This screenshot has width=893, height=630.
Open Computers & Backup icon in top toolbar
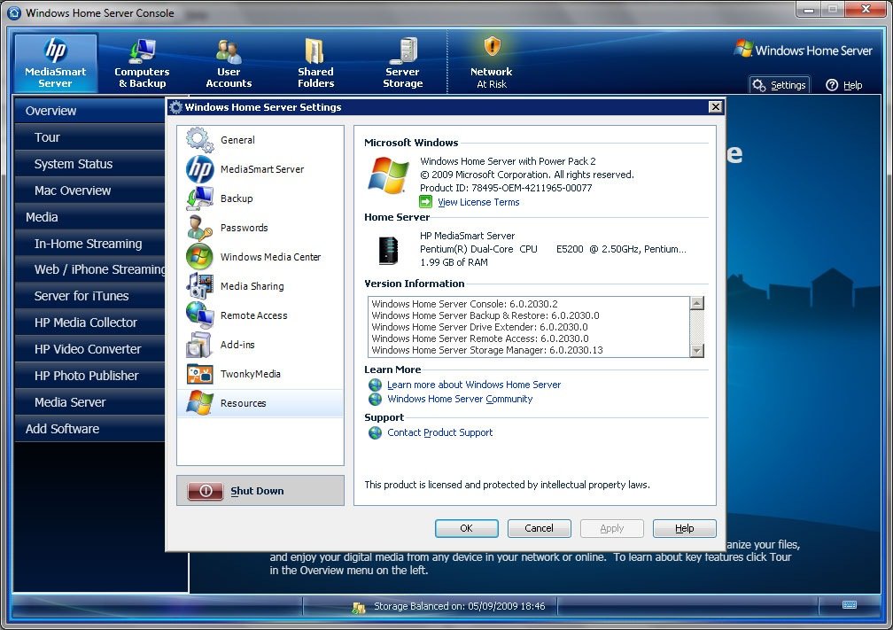point(141,51)
